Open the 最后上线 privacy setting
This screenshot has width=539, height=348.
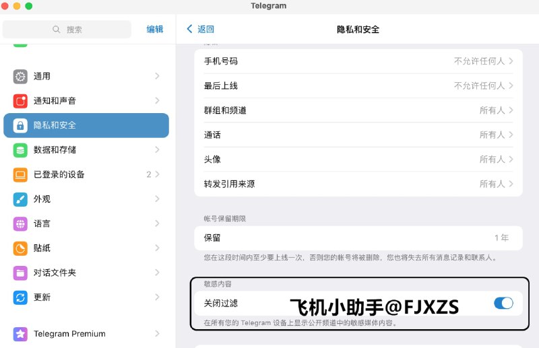coord(358,86)
